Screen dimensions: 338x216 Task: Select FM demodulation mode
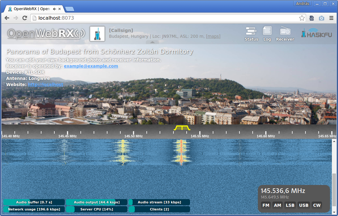point(266,205)
